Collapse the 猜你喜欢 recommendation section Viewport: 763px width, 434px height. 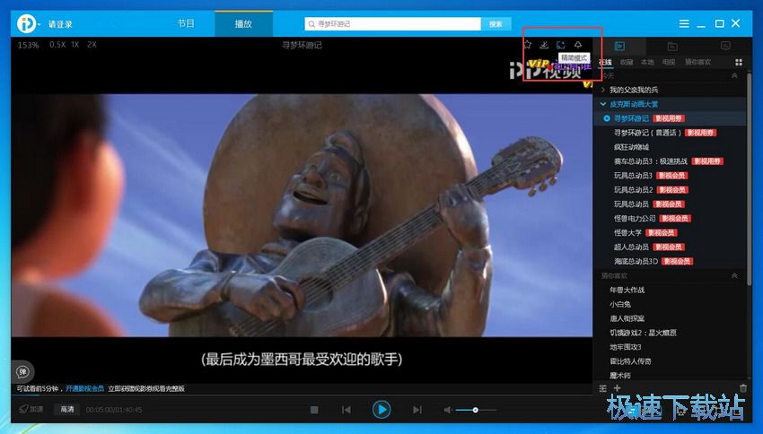(x=734, y=275)
